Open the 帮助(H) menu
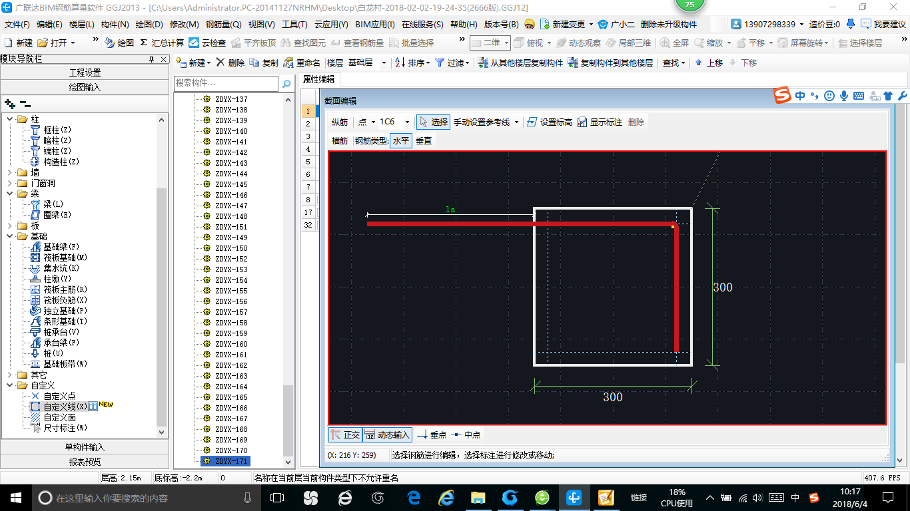910x511 pixels. coord(464,24)
